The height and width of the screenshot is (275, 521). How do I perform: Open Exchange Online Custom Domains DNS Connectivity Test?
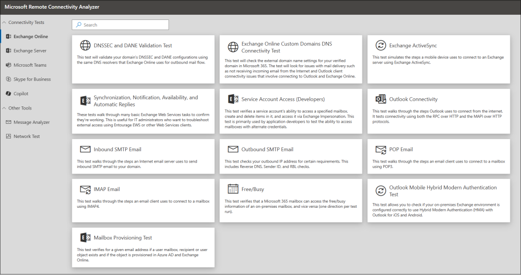(287, 47)
